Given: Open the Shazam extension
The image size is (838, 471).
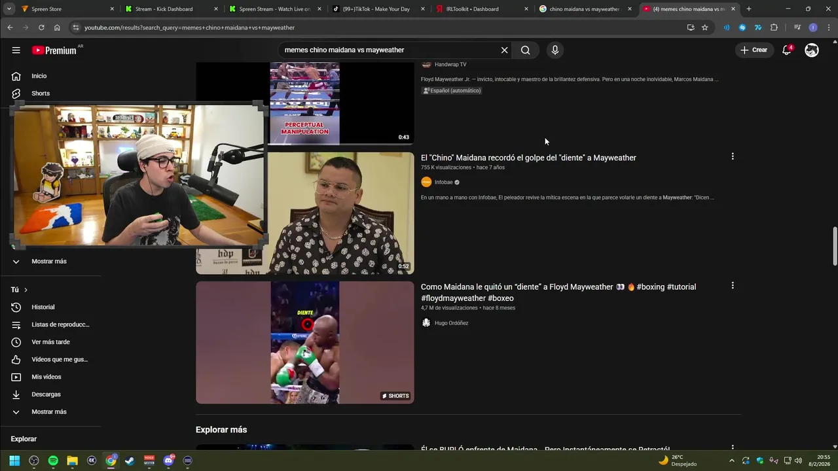Looking at the screenshot, I should click(742, 27).
